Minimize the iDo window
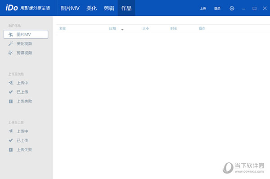This screenshot has width=270, height=179. (x=243, y=9)
